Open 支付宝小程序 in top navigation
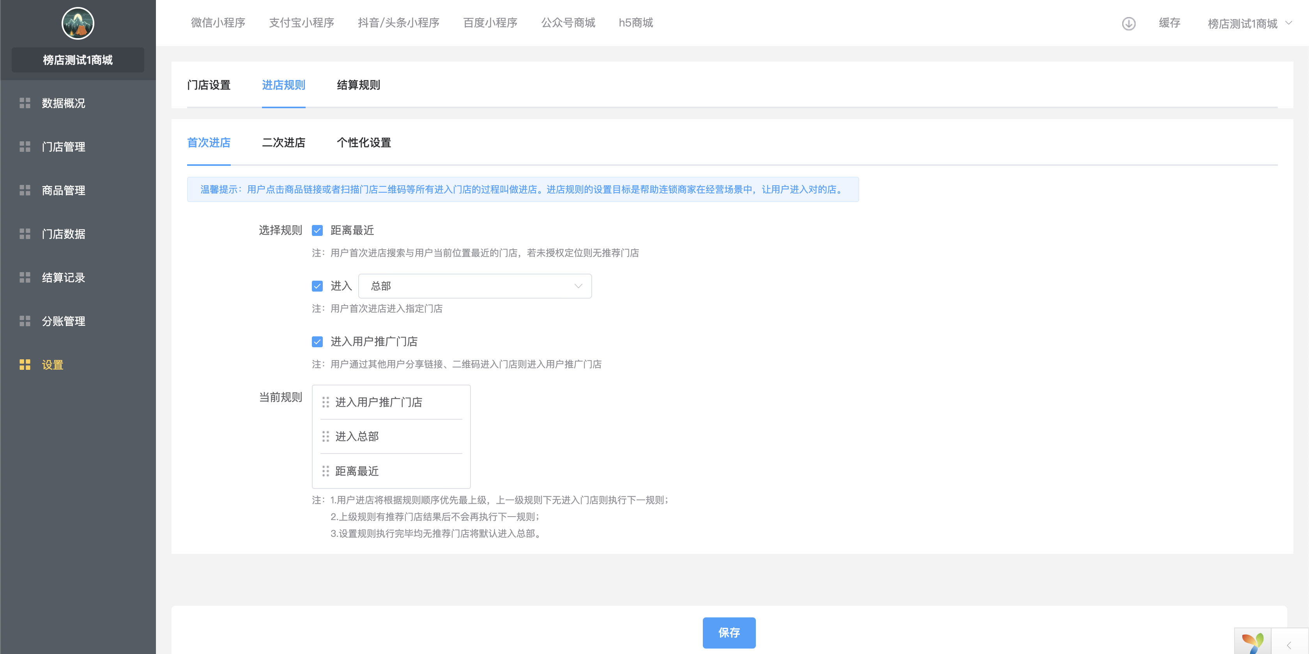Image resolution: width=1309 pixels, height=654 pixels. click(302, 23)
